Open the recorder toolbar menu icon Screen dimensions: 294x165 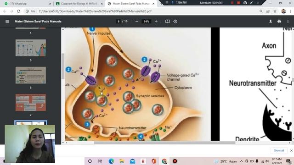coord(167,3)
